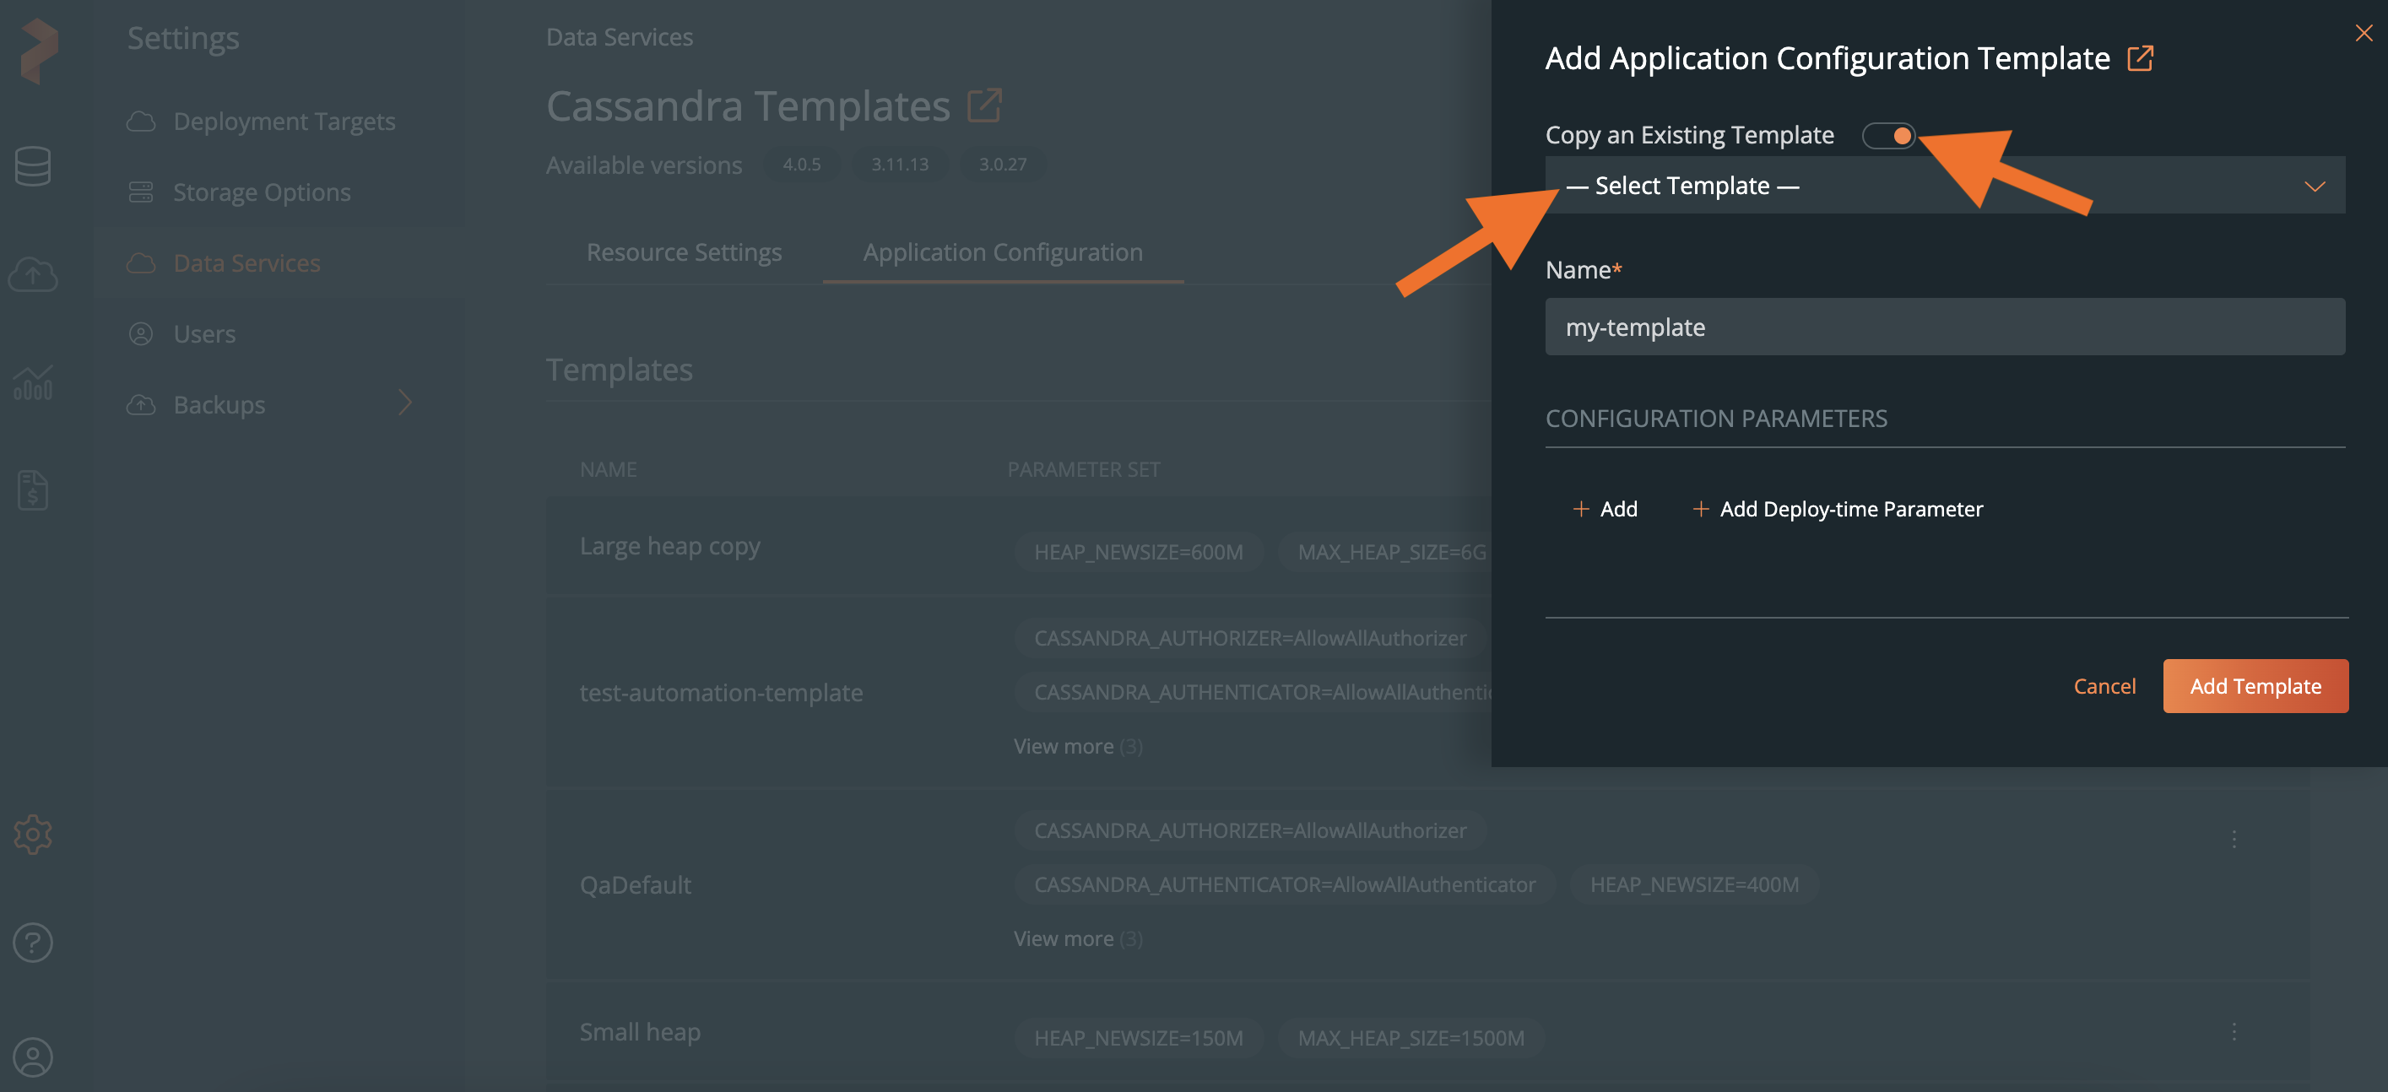
Task: Click the test-automation-template name
Action: coord(721,693)
